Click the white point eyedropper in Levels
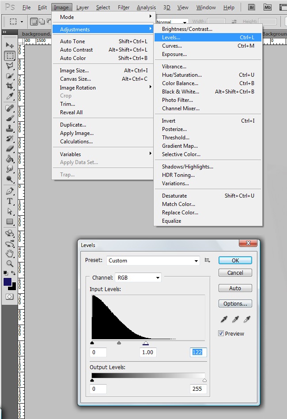The height and width of the screenshot is (419, 287). tap(247, 319)
